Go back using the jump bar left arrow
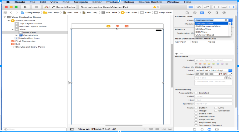Screen dimensions: 239x132 tap(11, 13)
